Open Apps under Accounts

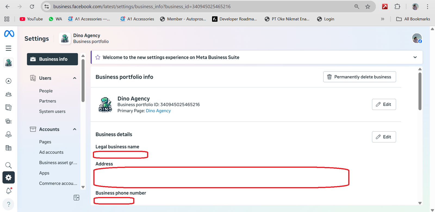click(44, 173)
